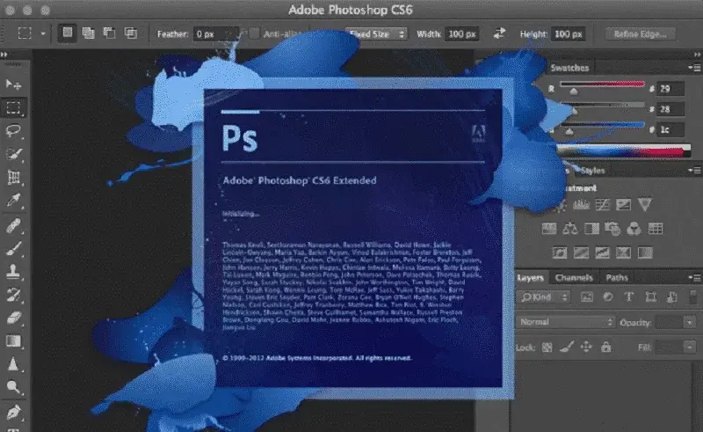Enable the Anti-alias checkbox

(255, 33)
